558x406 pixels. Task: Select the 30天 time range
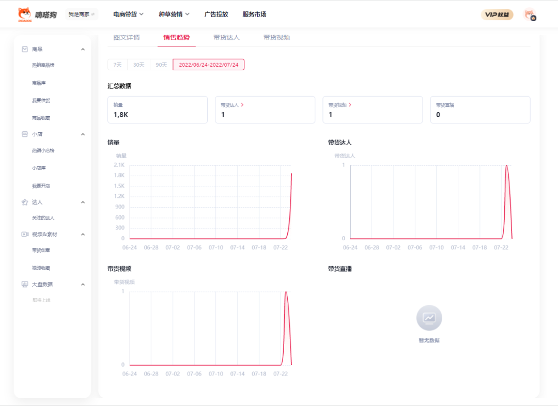point(139,65)
